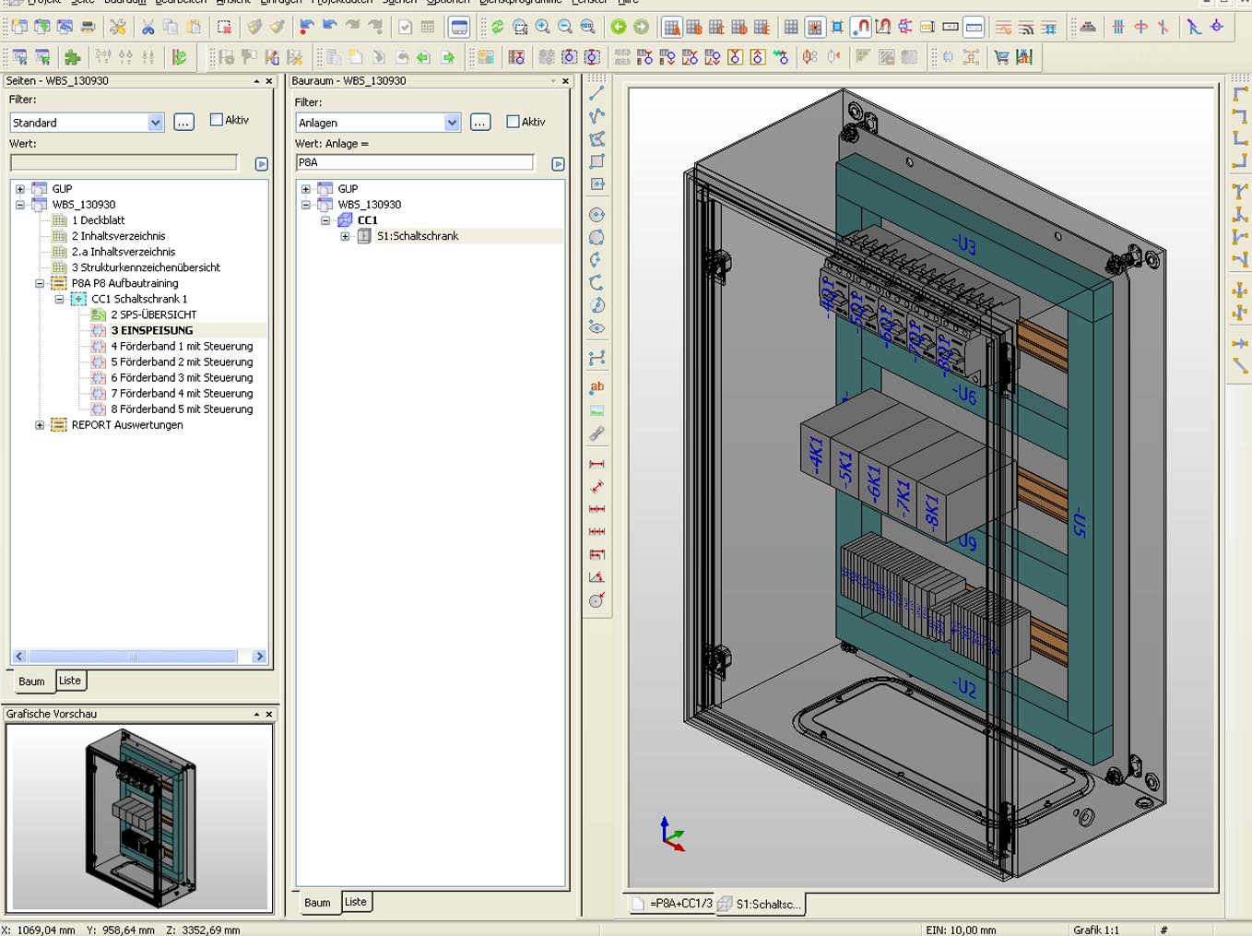Select the Line drawing tool

click(596, 93)
